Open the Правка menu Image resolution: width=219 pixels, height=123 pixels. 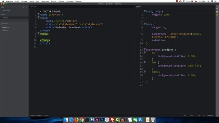pyautogui.click(x=24, y=1)
